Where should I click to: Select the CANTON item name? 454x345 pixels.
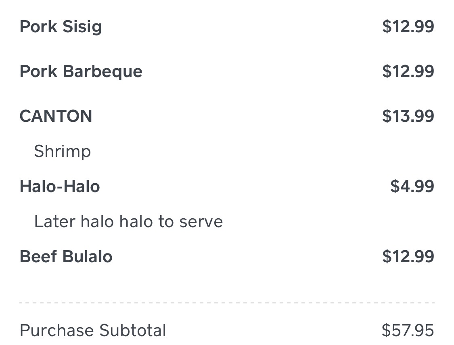pos(56,116)
